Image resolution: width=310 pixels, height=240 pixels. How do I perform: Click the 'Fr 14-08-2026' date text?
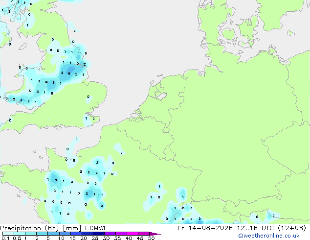[x=205, y=228]
